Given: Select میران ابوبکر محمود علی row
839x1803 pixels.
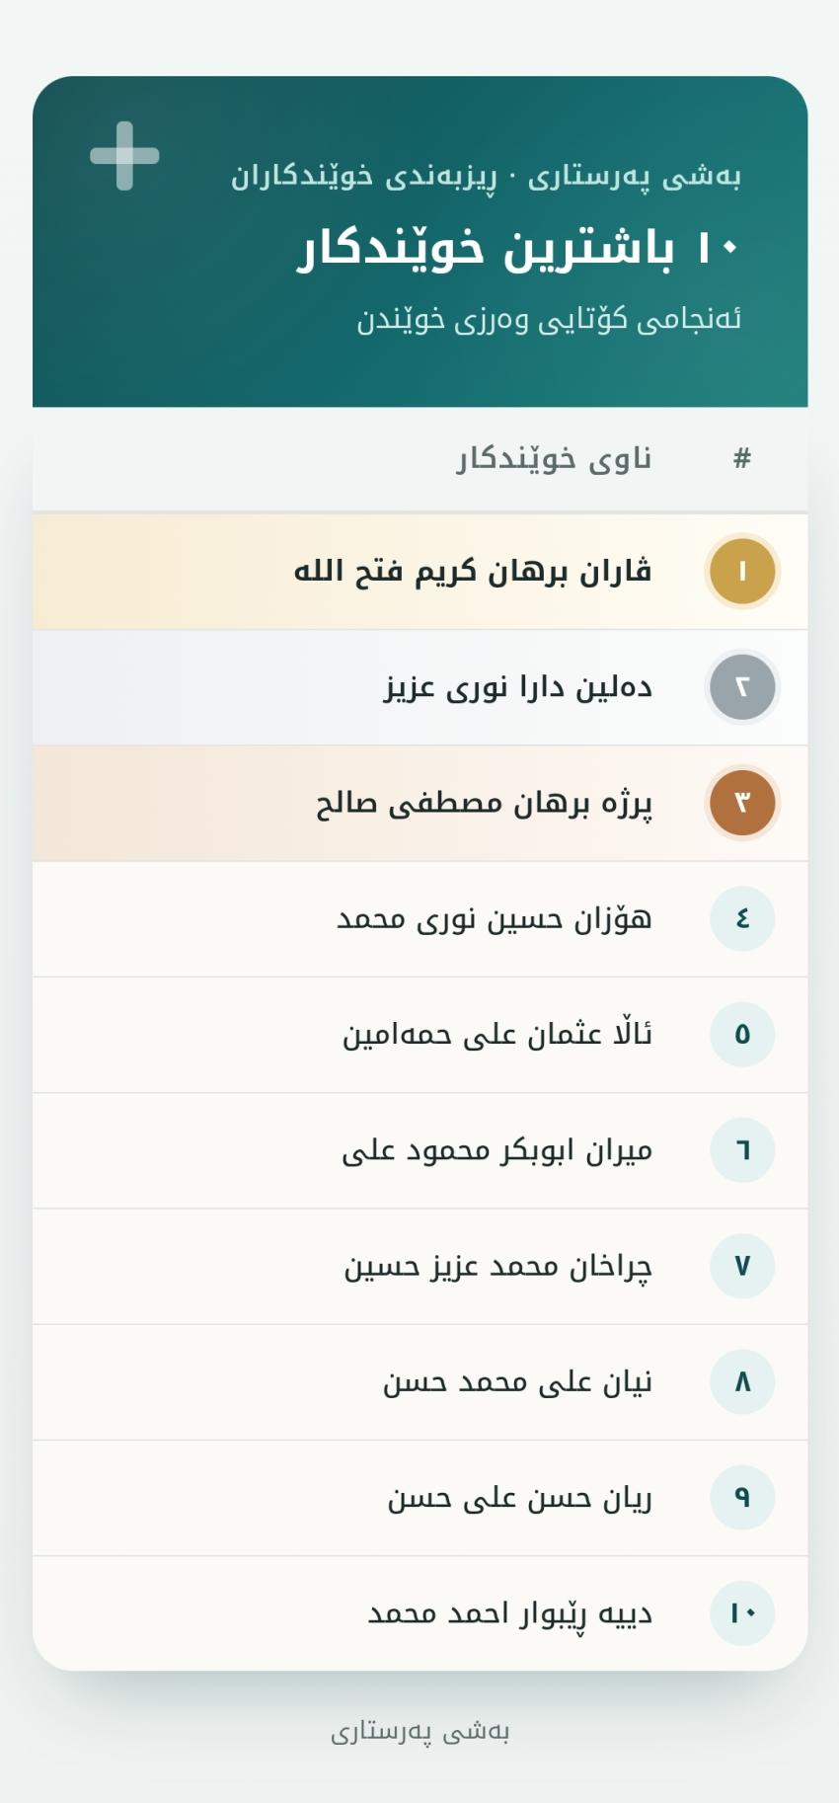Looking at the screenshot, I should [420, 1150].
